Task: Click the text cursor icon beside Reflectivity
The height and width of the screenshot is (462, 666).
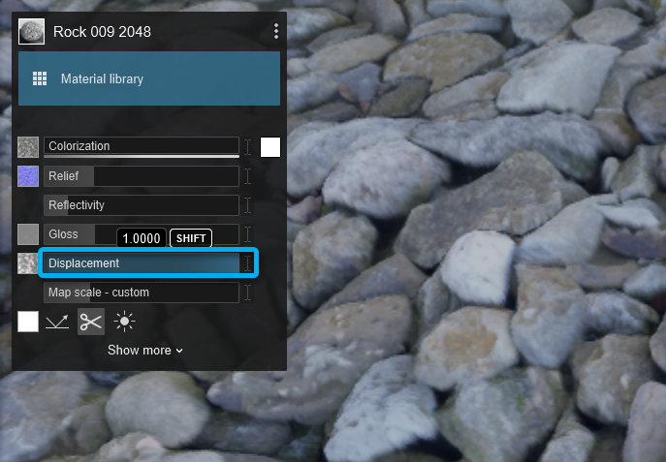Action: click(x=248, y=205)
